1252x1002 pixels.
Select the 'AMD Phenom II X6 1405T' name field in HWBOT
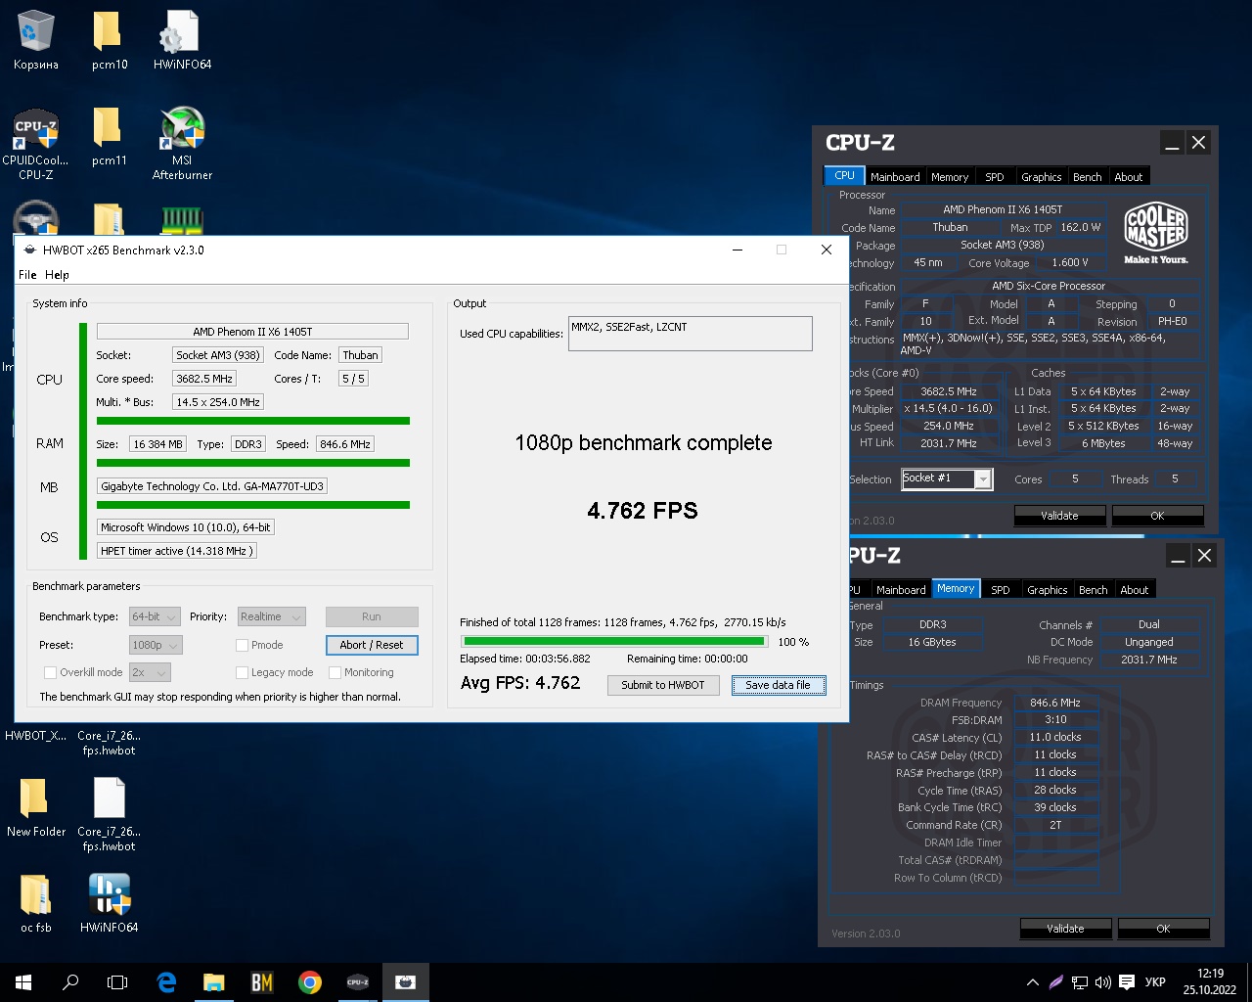[252, 332]
